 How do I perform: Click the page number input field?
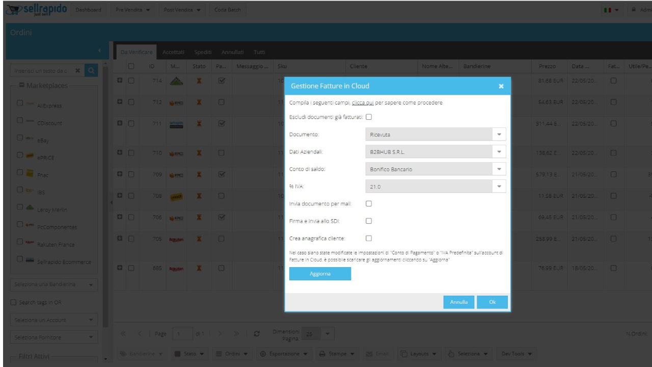pyautogui.click(x=182, y=333)
